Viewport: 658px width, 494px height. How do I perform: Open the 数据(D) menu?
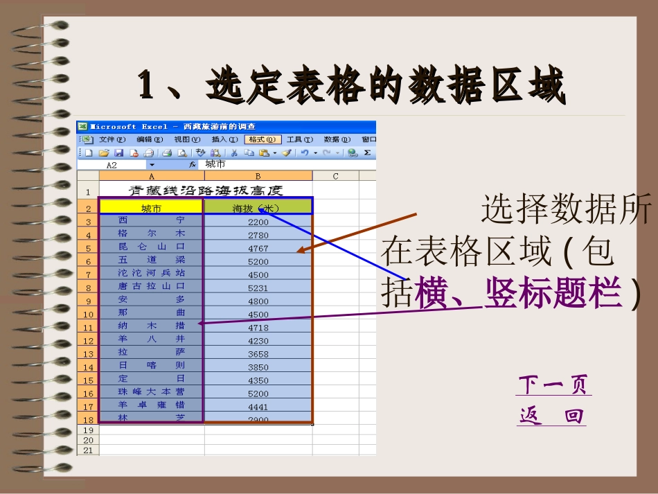tap(337, 139)
